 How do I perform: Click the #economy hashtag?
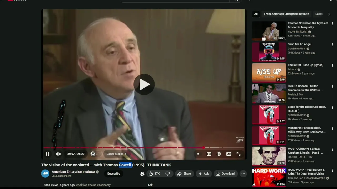tap(104, 185)
